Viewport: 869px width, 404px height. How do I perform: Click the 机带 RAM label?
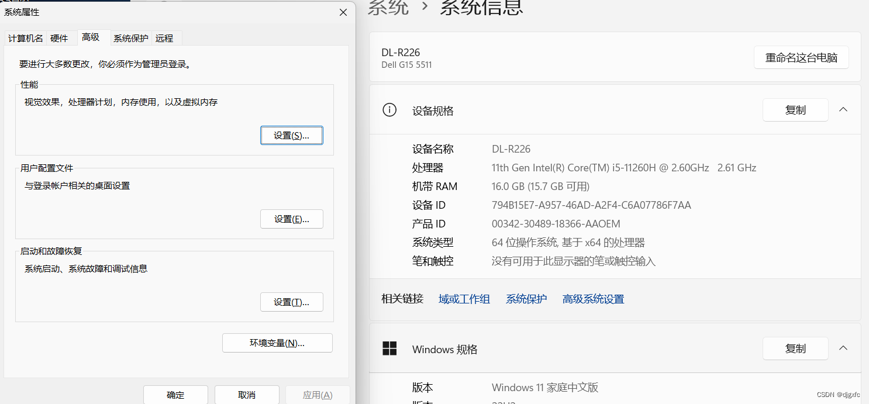[434, 187]
